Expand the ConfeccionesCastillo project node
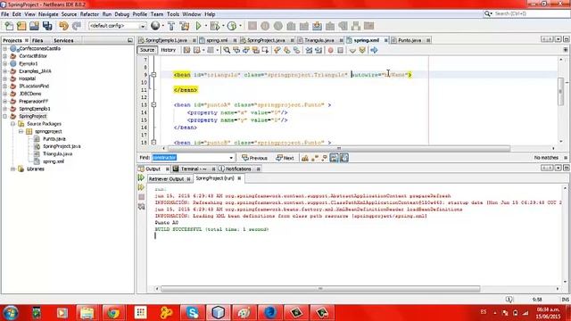The image size is (571, 321). pos(5,49)
